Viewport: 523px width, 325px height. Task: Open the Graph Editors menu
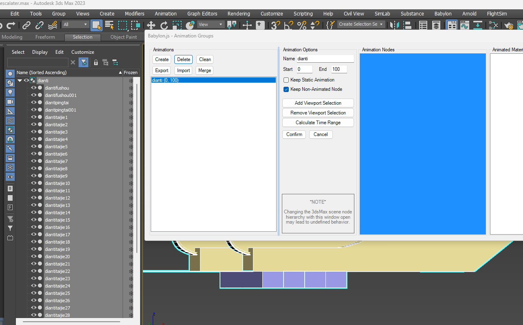[202, 13]
